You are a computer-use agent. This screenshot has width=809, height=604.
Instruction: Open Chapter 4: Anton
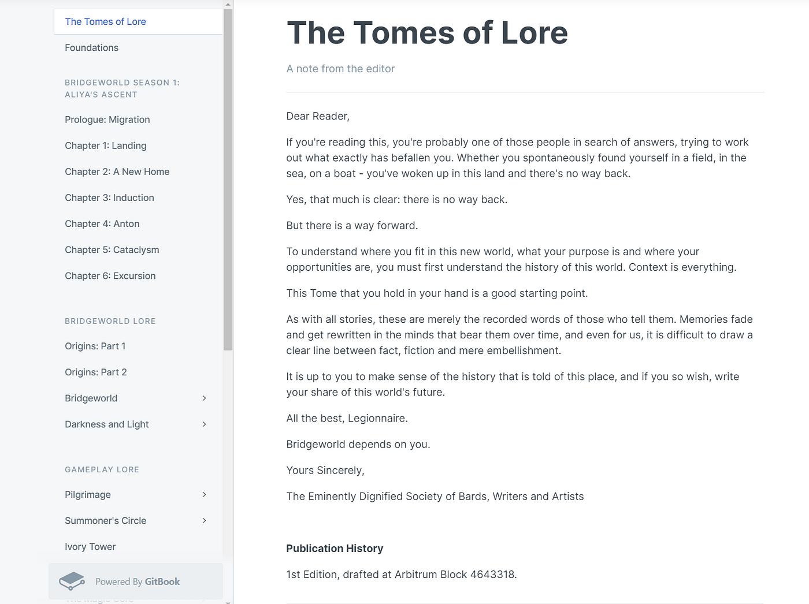coord(102,223)
